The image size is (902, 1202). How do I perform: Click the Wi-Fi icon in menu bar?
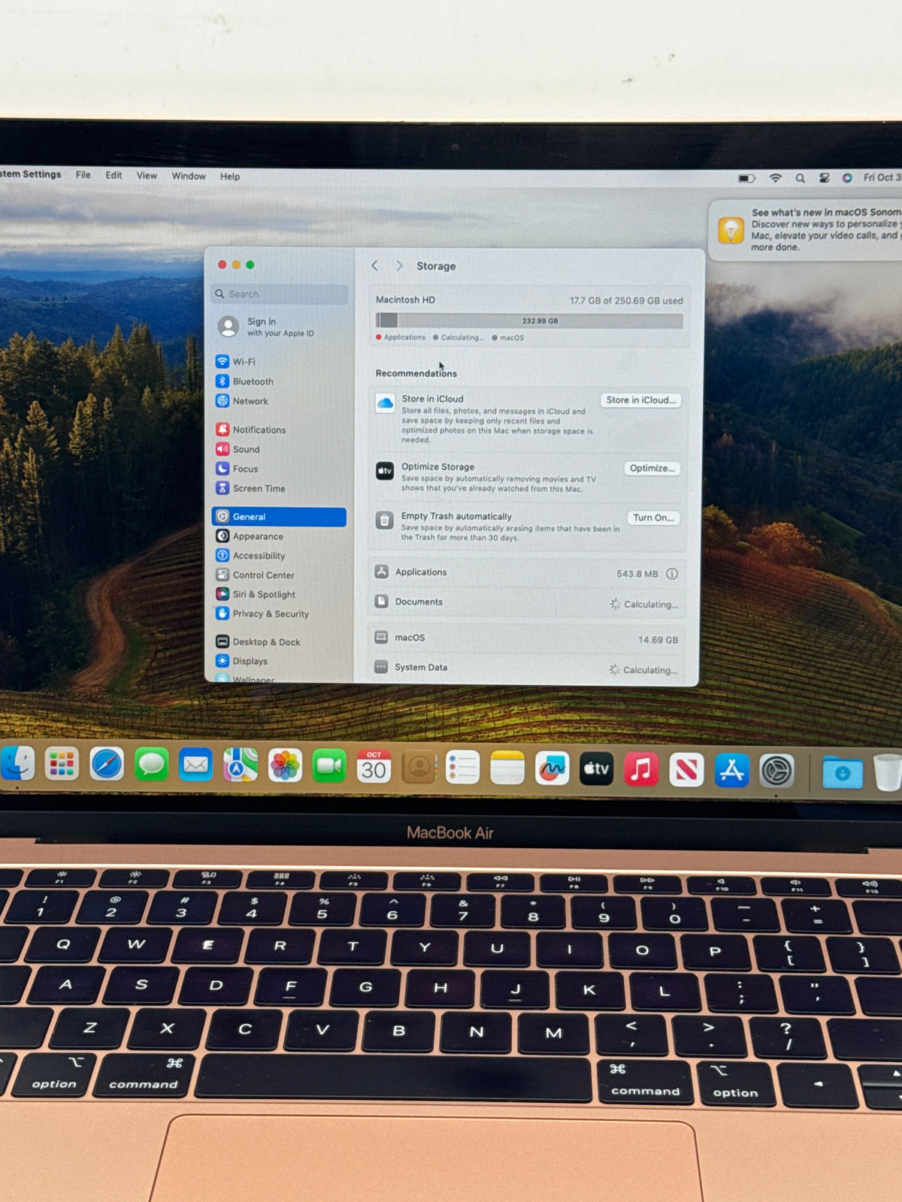tap(775, 178)
